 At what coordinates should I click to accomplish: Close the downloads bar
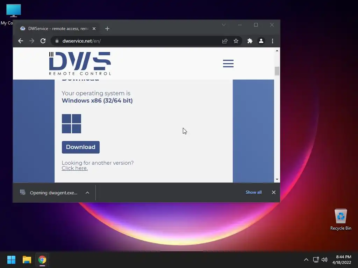click(x=273, y=192)
